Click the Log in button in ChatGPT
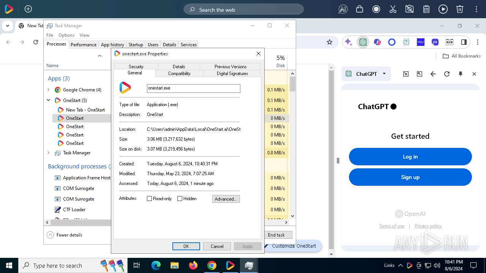This screenshot has width=486, height=273. pyautogui.click(x=410, y=157)
